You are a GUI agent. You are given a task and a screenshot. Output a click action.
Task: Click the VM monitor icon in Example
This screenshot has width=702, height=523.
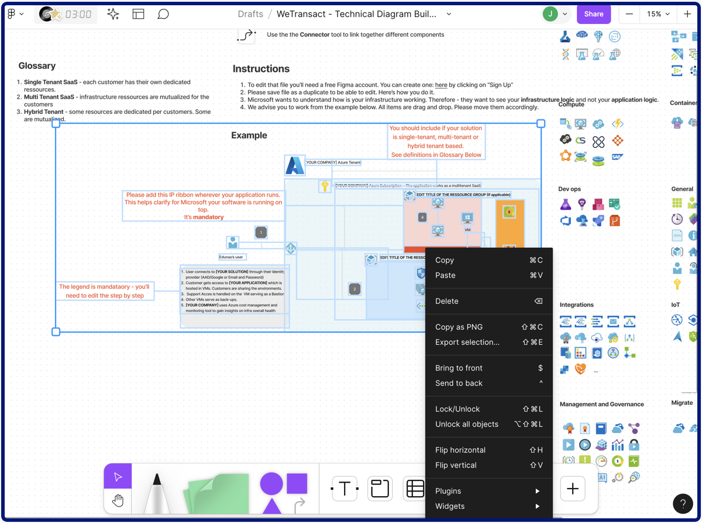click(x=467, y=219)
